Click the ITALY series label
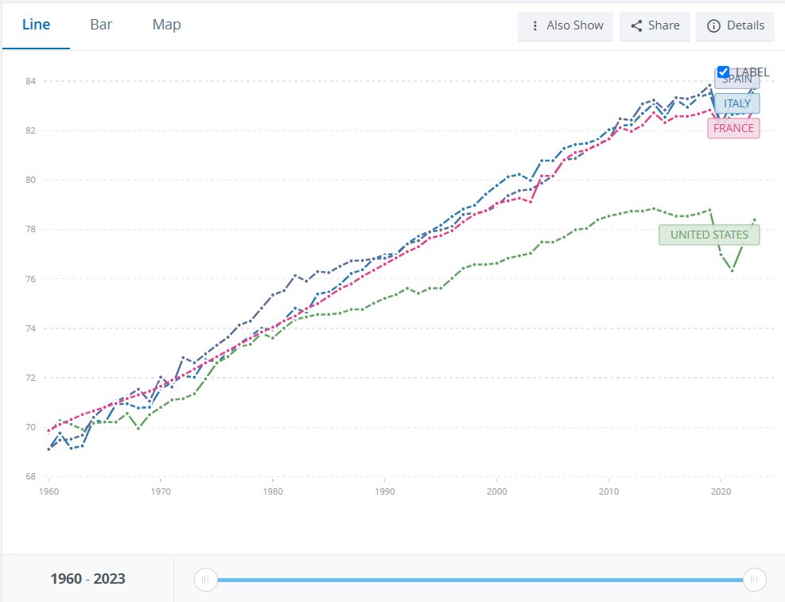The height and width of the screenshot is (602, 785). coord(736,103)
